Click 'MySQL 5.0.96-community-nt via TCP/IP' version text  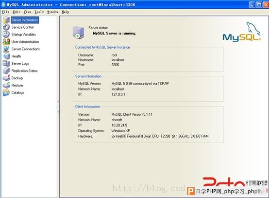(140, 84)
